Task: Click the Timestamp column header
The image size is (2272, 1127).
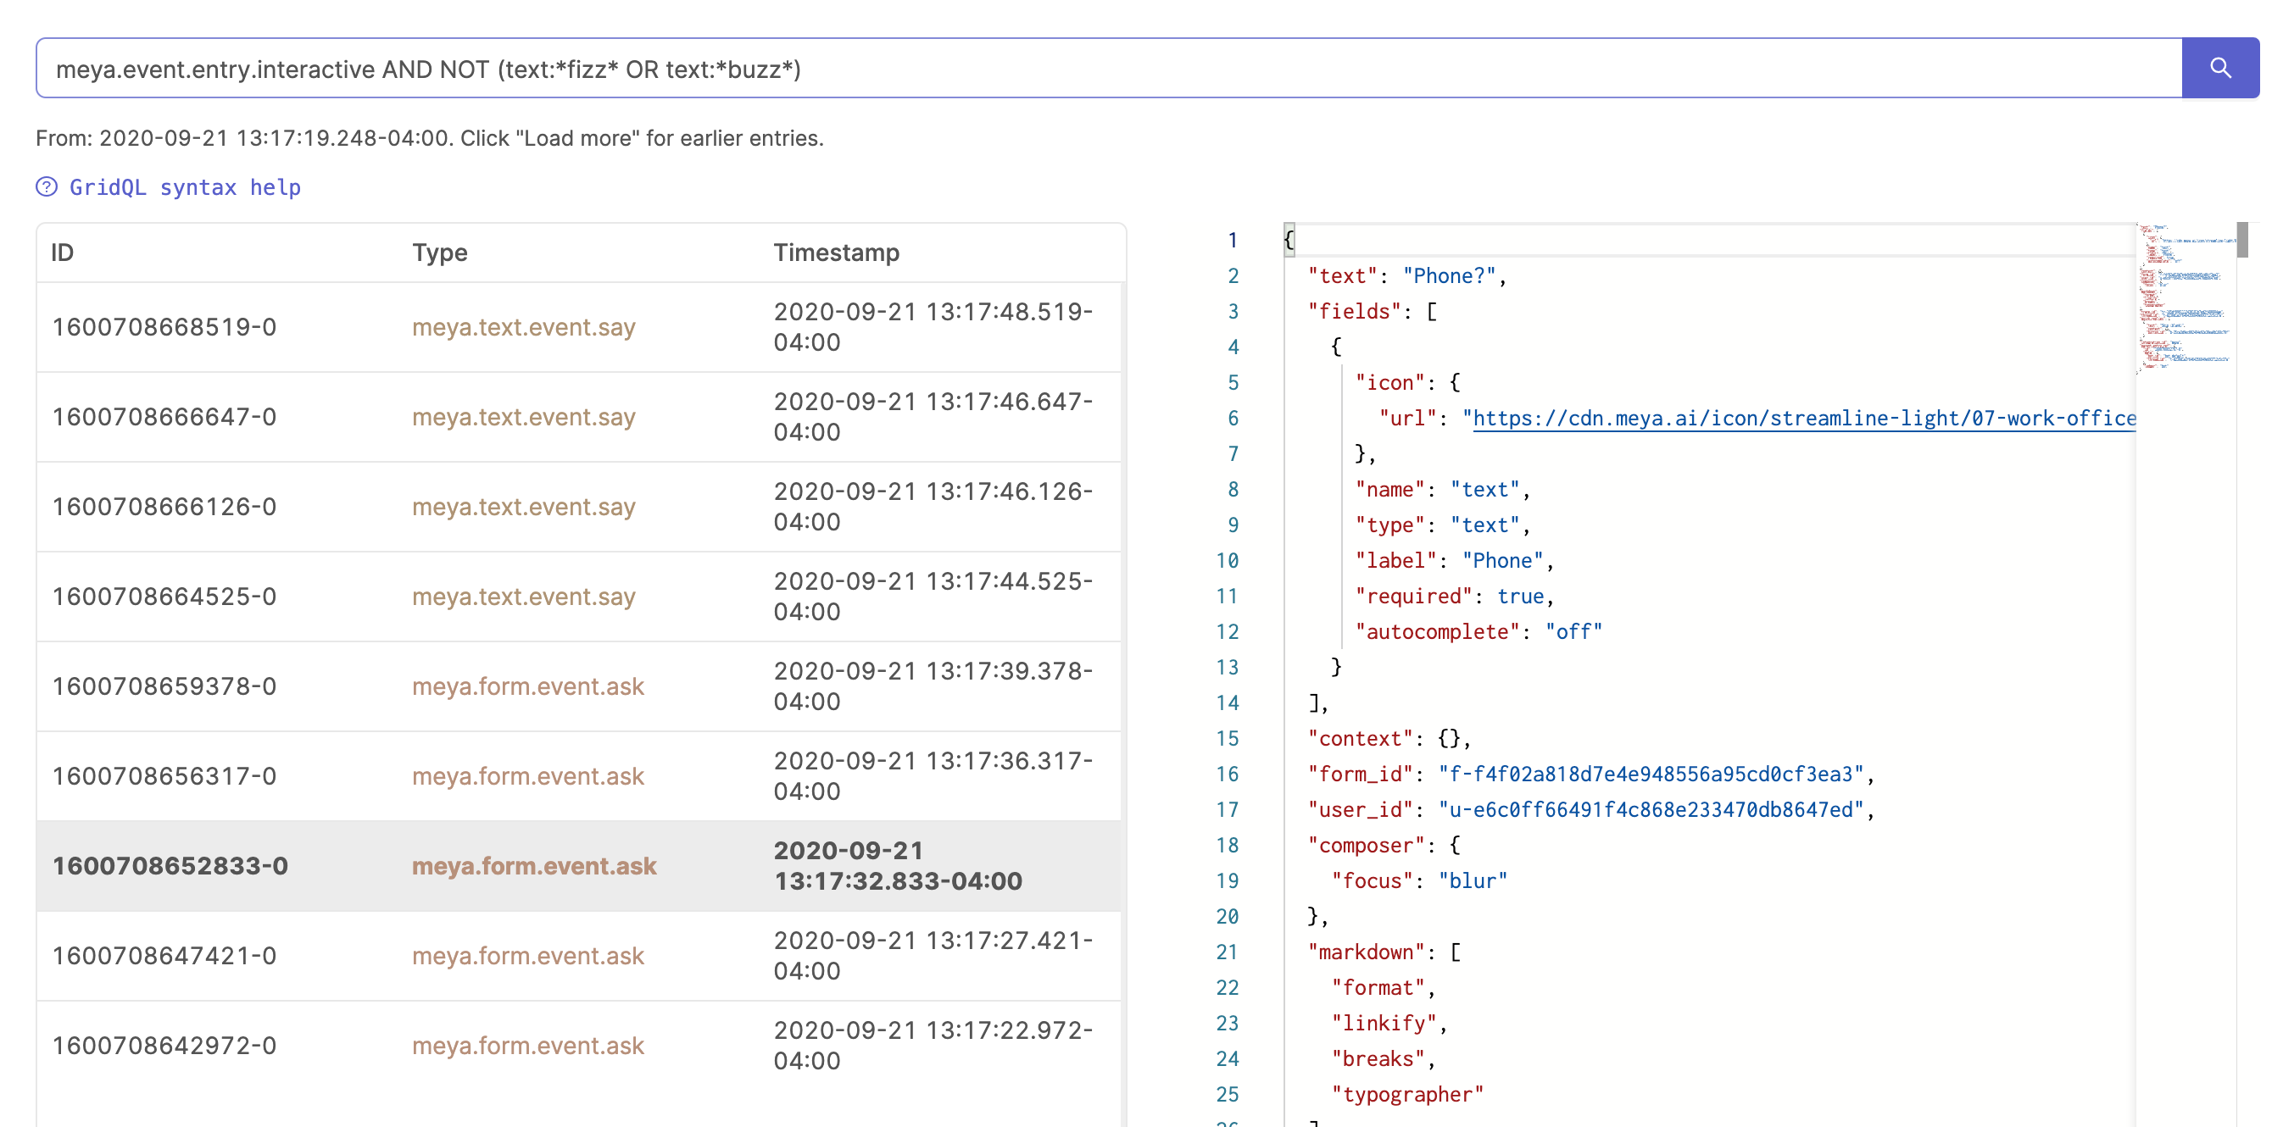Action: click(x=835, y=253)
